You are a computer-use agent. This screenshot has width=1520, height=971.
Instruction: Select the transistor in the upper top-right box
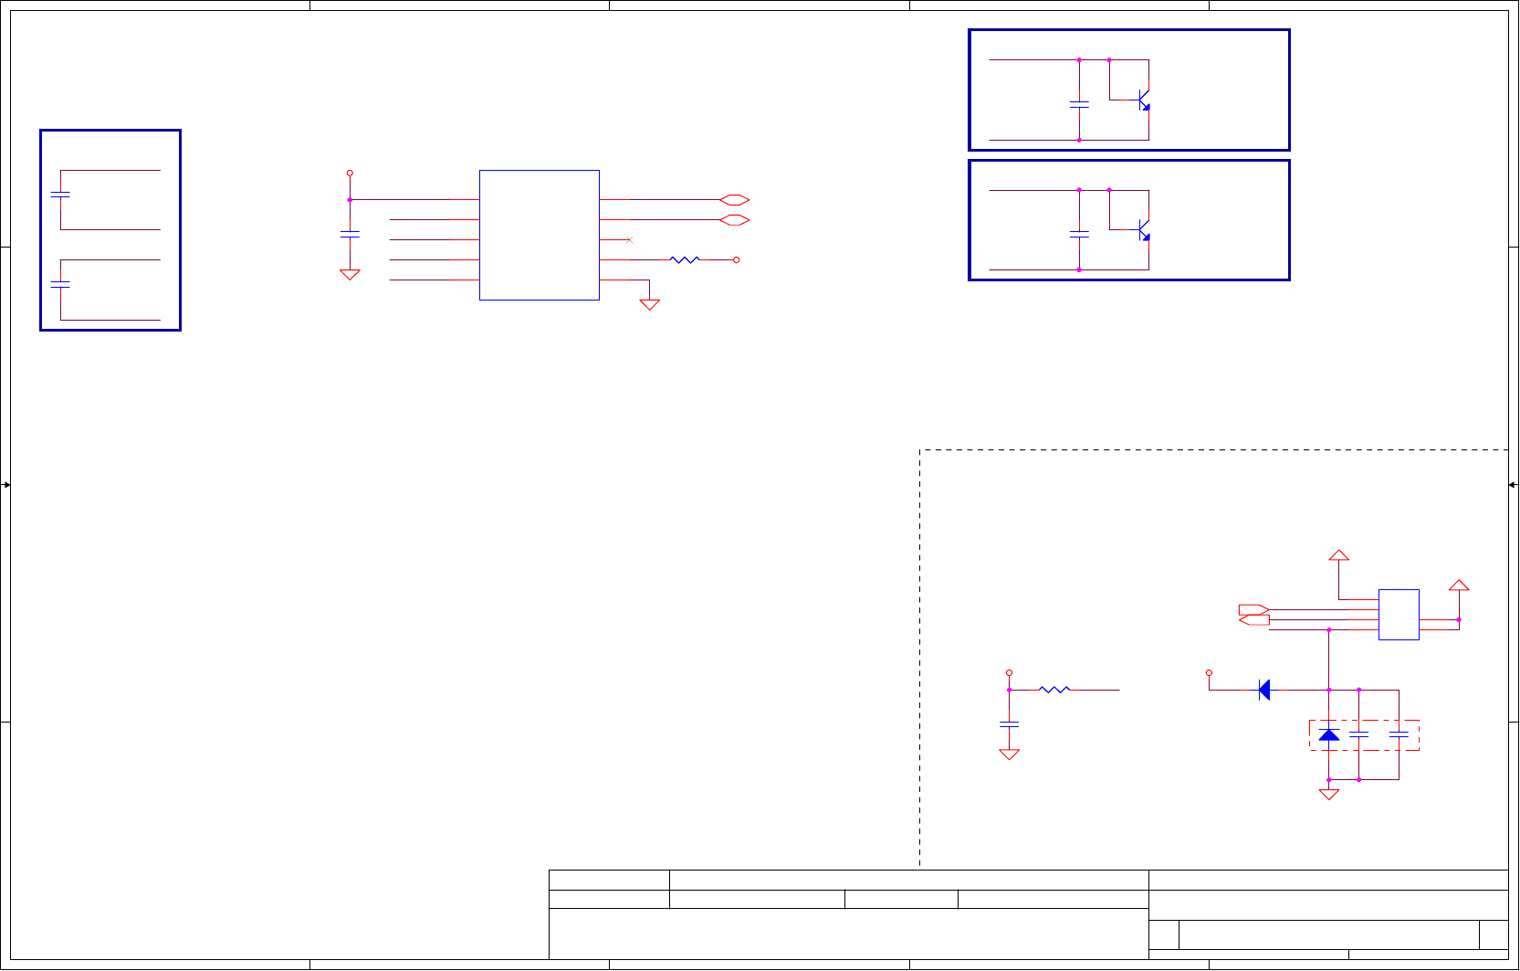coord(1143,100)
